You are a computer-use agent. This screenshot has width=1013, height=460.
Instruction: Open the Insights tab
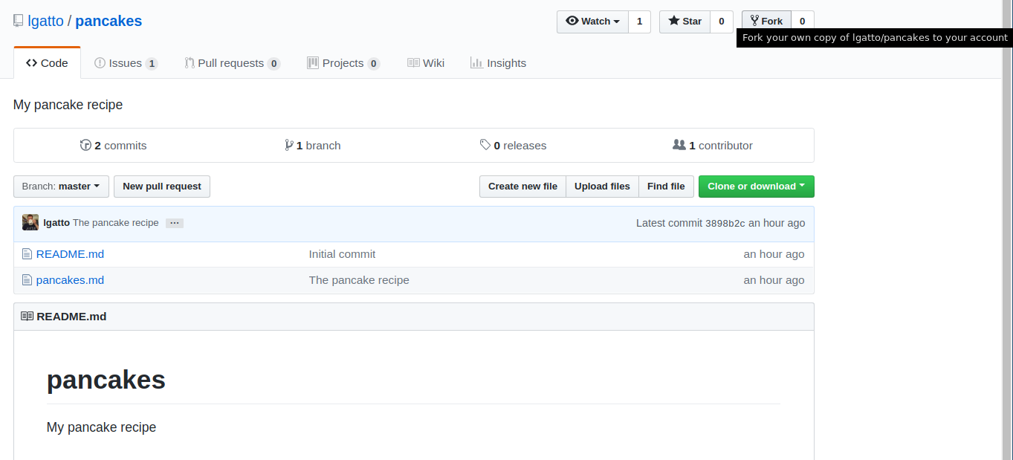coord(498,62)
